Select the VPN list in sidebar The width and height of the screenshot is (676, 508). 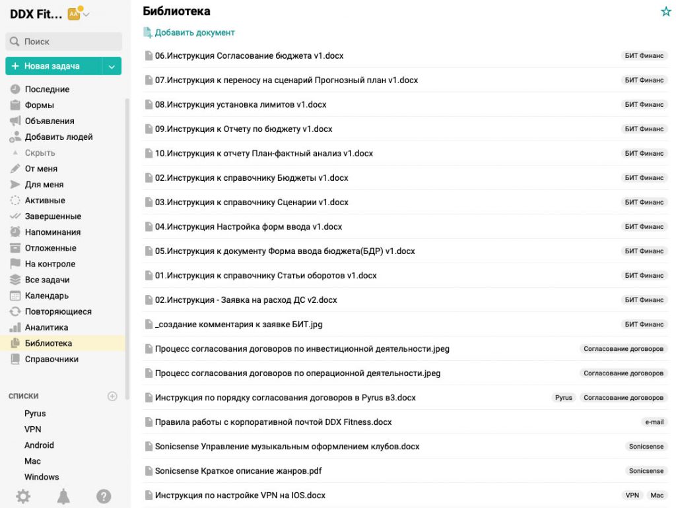tap(33, 429)
